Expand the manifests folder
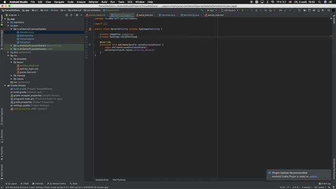This screenshot has height=189, width=336. 8,22
